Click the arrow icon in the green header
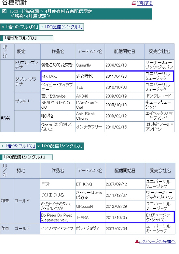 click(x=4, y=11)
